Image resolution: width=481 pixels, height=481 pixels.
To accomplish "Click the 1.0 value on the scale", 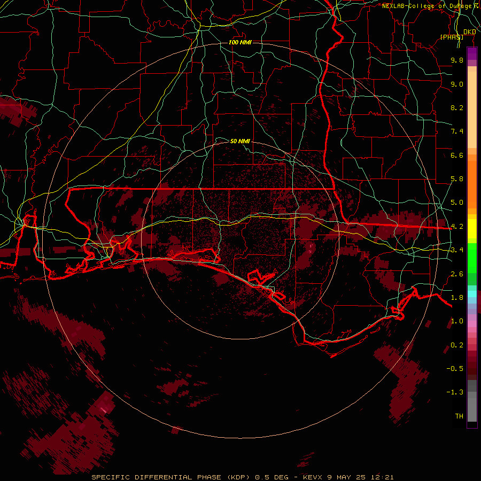I will pyautogui.click(x=457, y=321).
